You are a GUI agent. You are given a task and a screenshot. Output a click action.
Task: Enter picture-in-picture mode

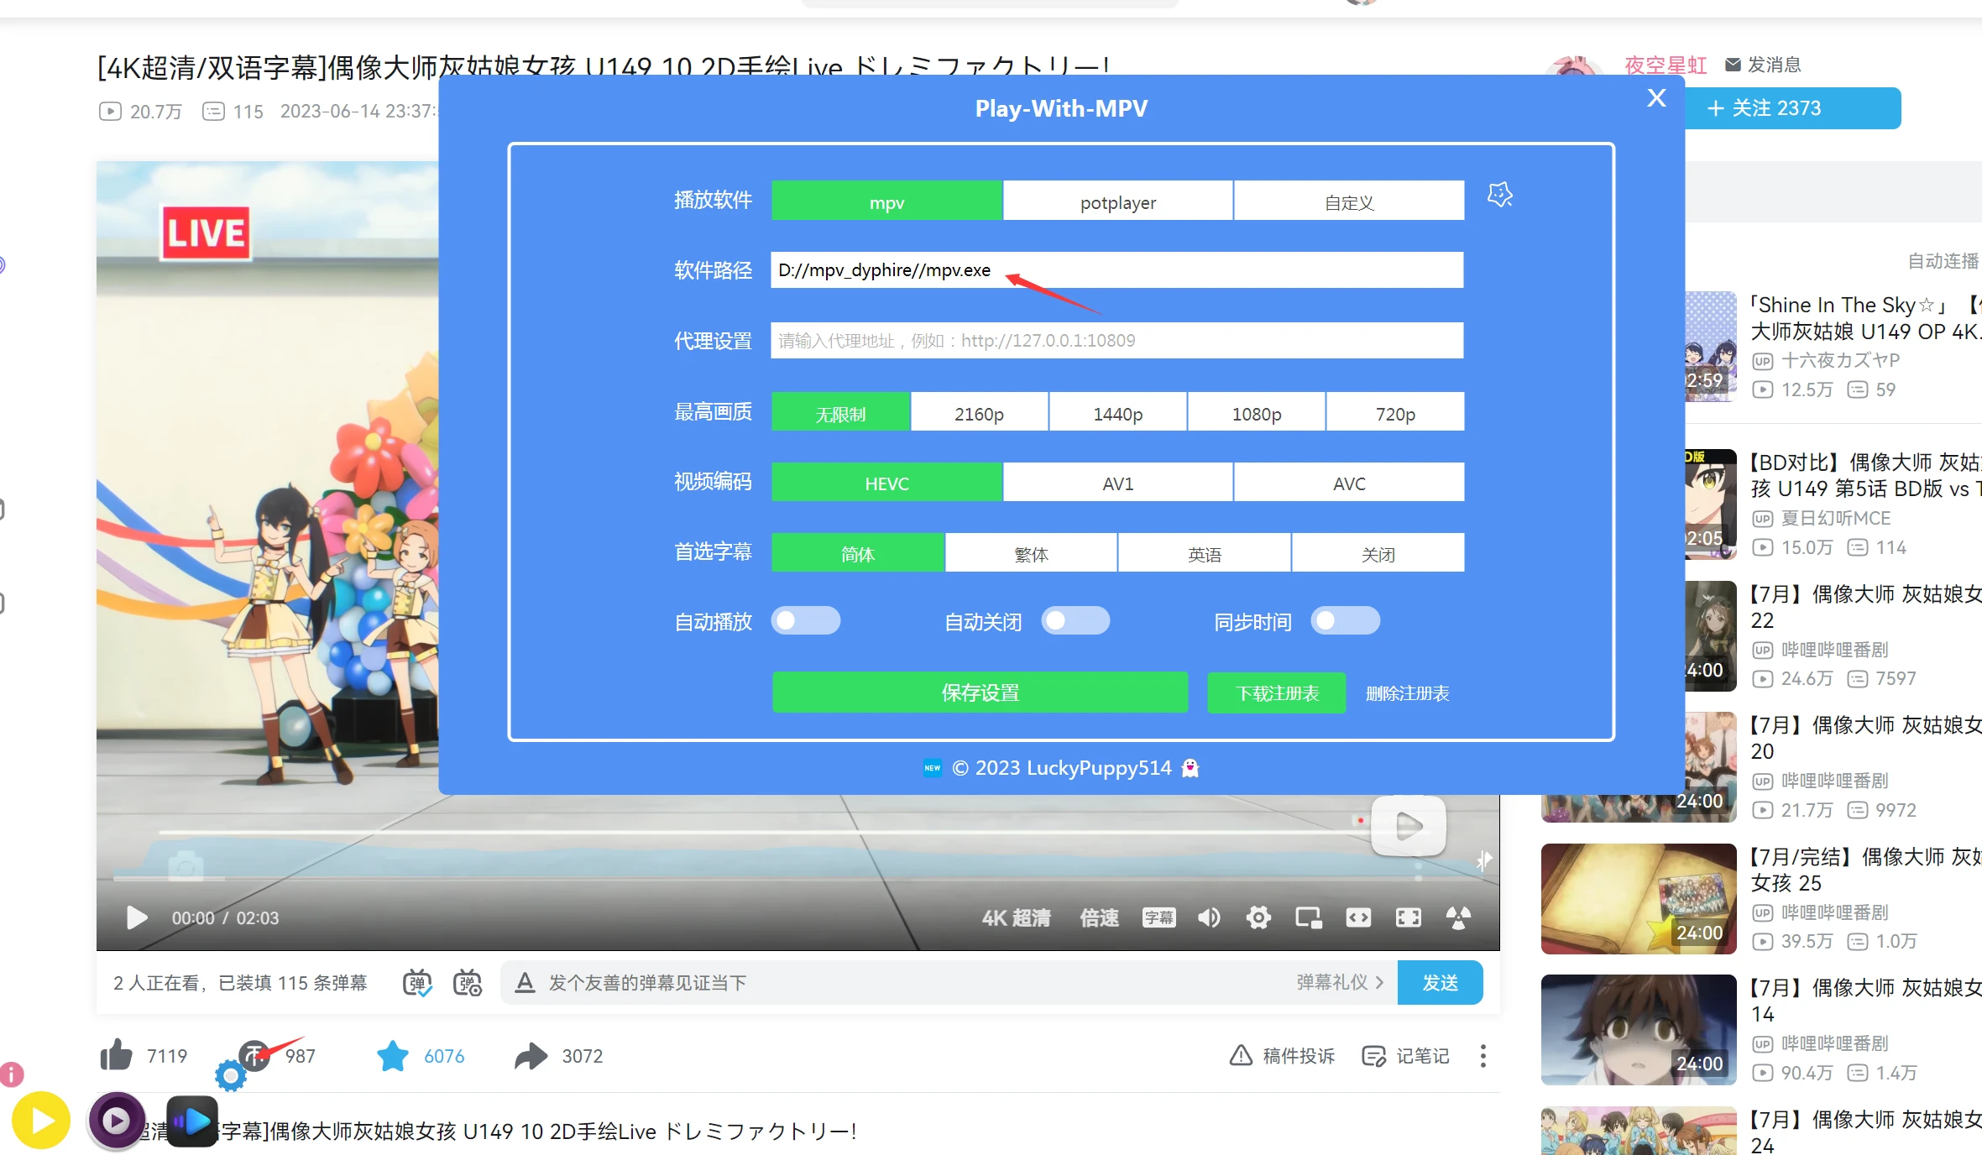[x=1308, y=917]
